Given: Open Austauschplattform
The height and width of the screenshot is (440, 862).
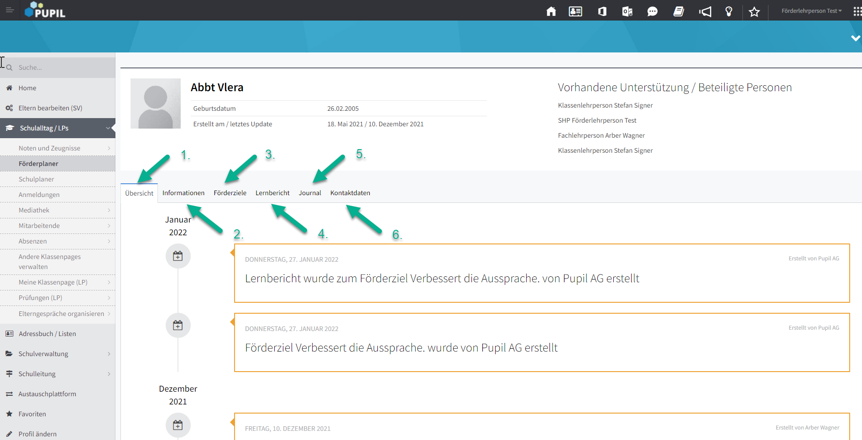Looking at the screenshot, I should pyautogui.click(x=57, y=394).
